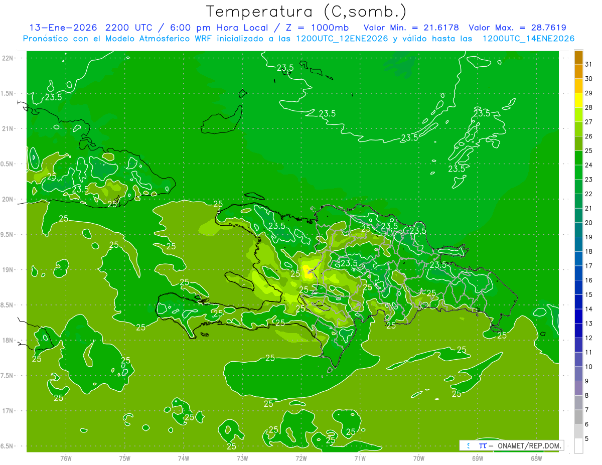Click the "1200UTC_14ENE2026" valid-until text
Screen dimensions: 602x465
pos(528,38)
